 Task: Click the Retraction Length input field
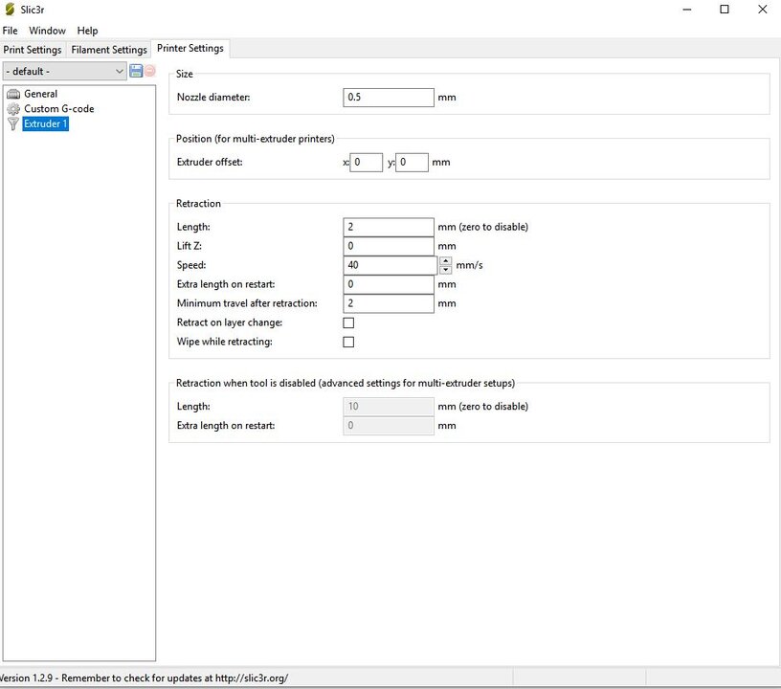389,227
